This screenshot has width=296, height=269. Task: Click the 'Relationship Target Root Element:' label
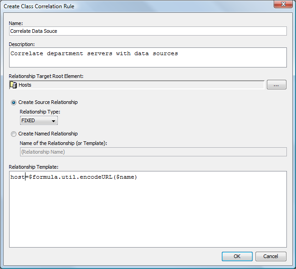46,76
